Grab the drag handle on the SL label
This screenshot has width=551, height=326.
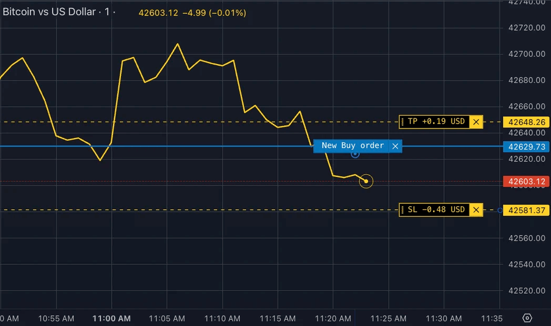click(403, 210)
